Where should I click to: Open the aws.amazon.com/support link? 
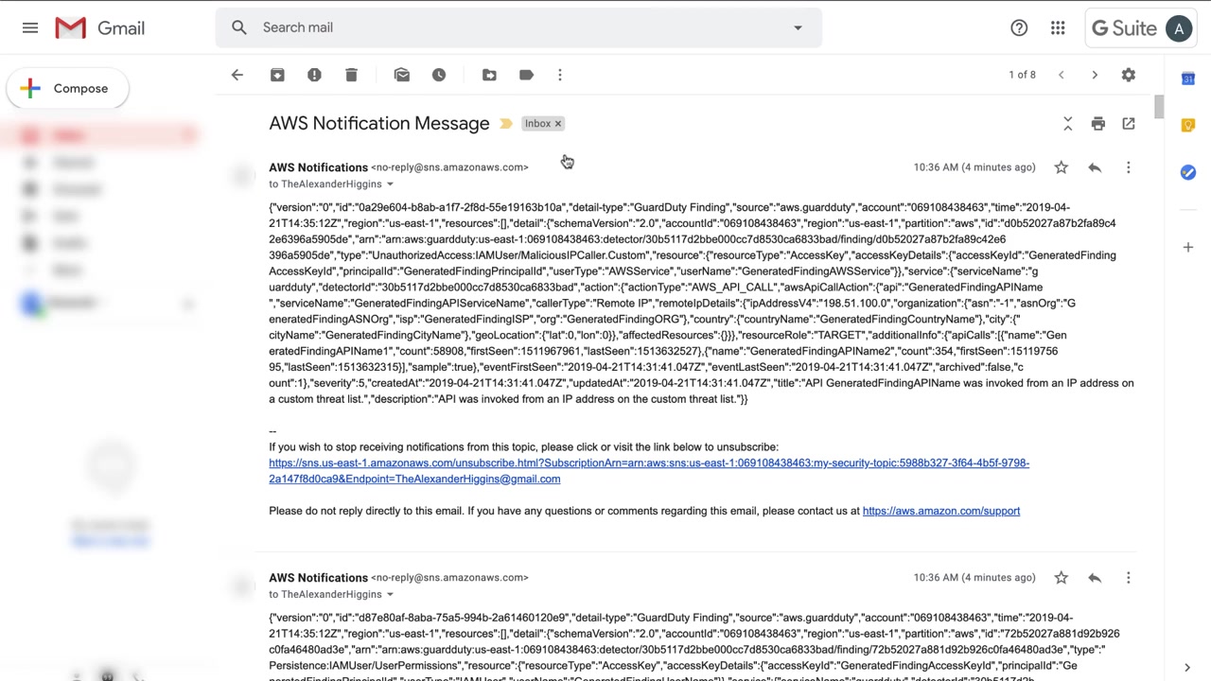(x=940, y=511)
